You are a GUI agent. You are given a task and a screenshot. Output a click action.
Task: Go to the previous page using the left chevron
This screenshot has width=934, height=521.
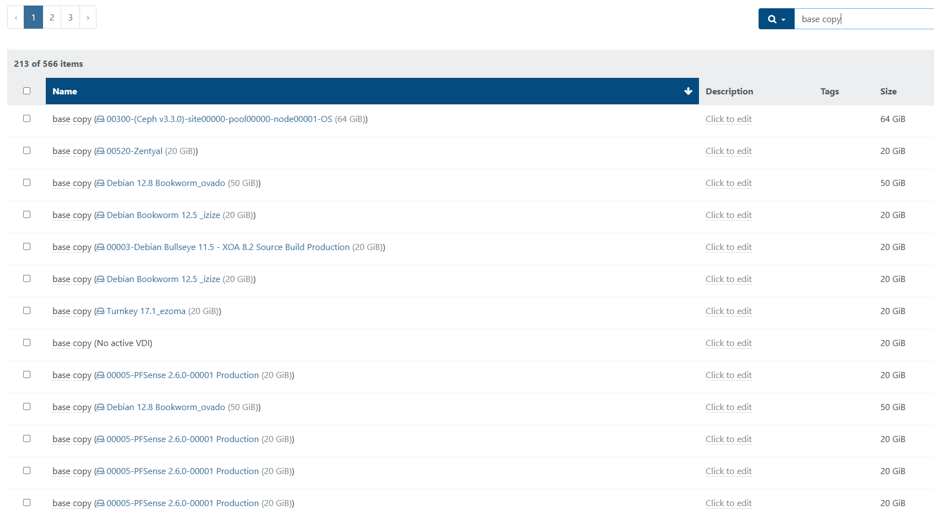click(x=16, y=18)
